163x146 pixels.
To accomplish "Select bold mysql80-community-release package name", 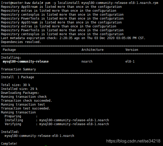I will (26, 62).
